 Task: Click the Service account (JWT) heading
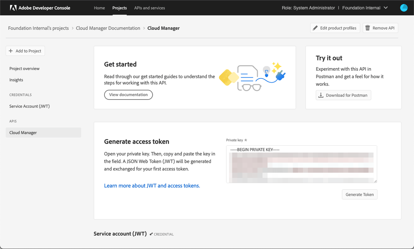[x=120, y=234]
